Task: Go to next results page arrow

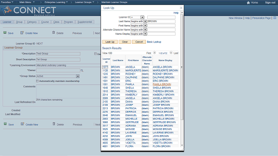Action: click(x=171, y=52)
